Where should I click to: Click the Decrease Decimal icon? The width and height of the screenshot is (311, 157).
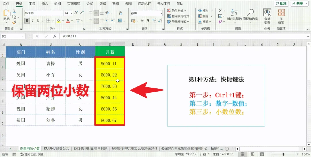pyautogui.click(x=160, y=21)
